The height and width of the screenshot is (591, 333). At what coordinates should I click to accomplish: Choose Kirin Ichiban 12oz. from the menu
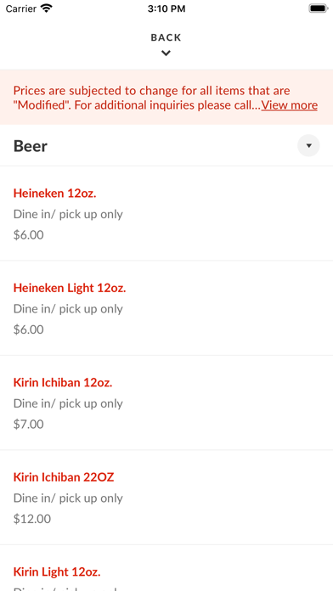tap(166, 402)
